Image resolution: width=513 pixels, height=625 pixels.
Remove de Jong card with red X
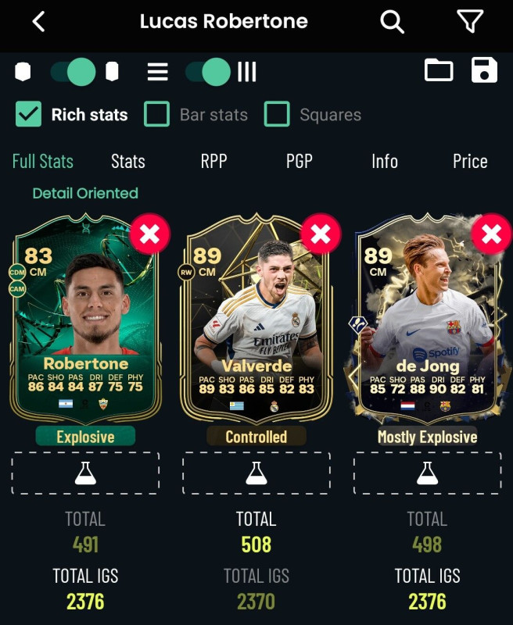click(491, 234)
